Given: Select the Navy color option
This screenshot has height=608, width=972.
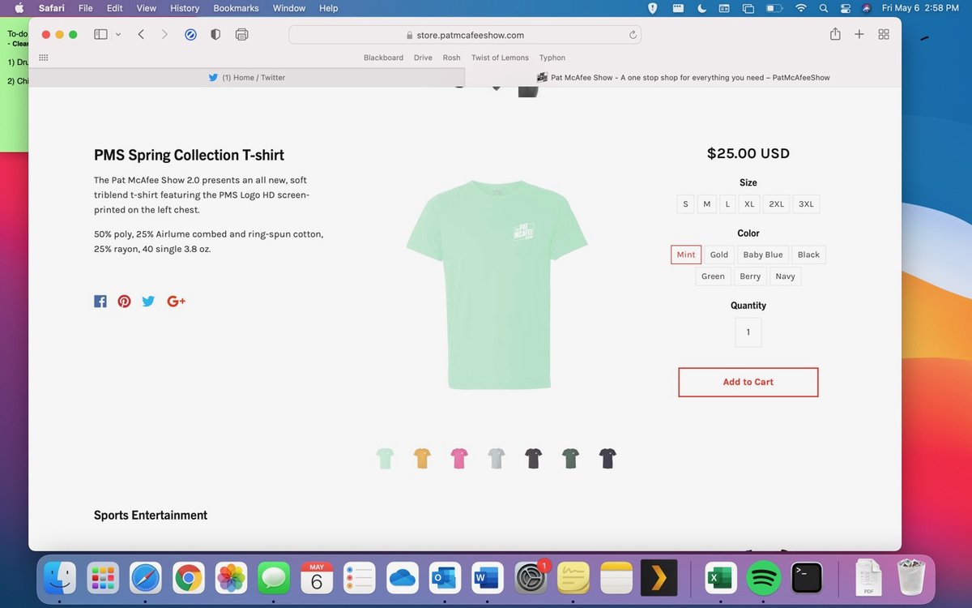Looking at the screenshot, I should [x=786, y=276].
